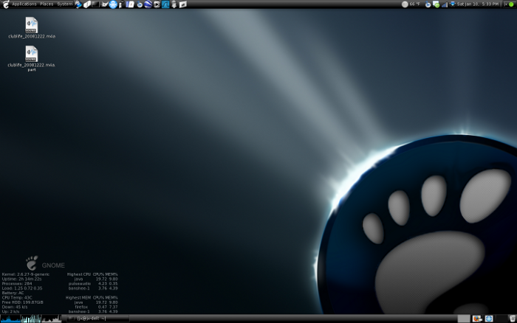Click the green user status indicator
The height and width of the screenshot is (323, 517).
pyautogui.click(x=511, y=4)
